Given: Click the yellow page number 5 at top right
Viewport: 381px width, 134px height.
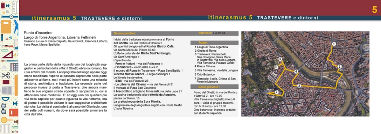Looking at the screenshot, I should 374,10.
